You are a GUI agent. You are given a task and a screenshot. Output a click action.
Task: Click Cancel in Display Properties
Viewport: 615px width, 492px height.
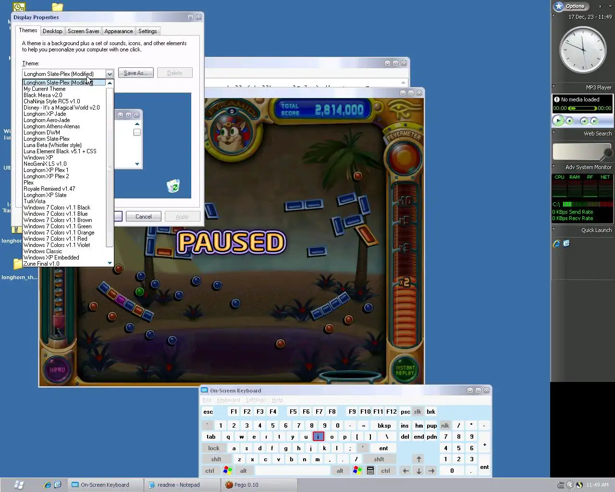pos(143,217)
